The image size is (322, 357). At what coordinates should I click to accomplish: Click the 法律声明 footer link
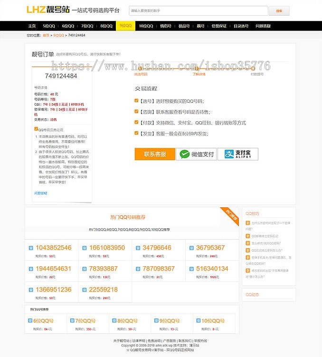(139, 341)
